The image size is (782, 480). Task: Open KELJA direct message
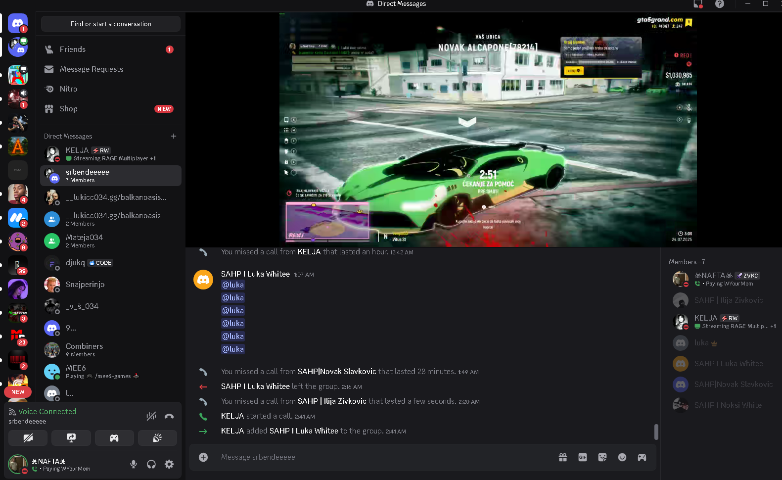111,154
